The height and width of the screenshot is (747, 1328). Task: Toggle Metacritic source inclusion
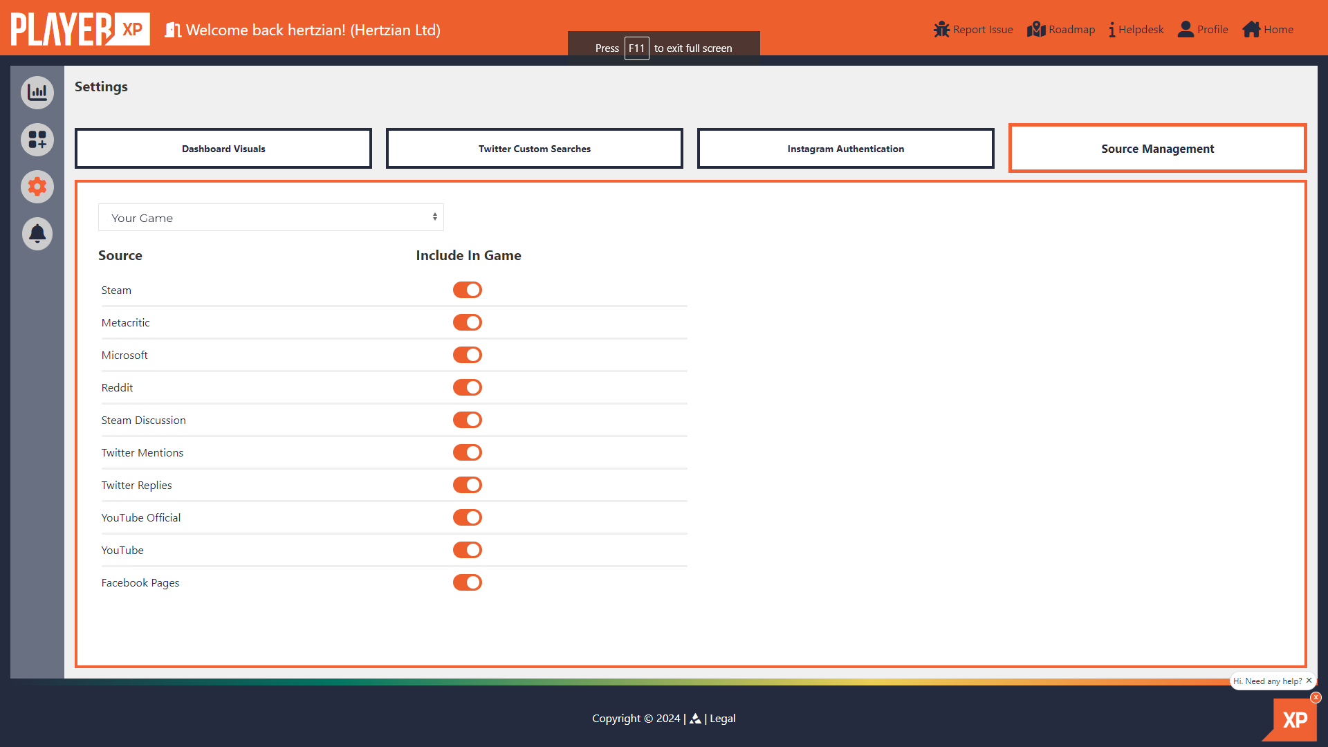(x=468, y=322)
